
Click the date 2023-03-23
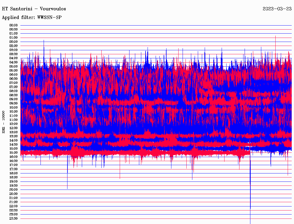277,9
